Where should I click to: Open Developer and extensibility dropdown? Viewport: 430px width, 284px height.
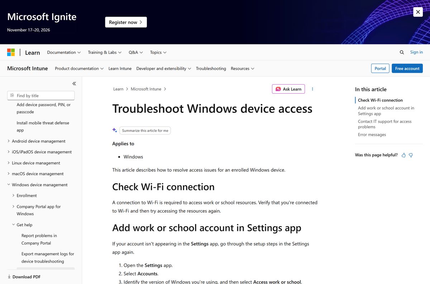tap(164, 68)
